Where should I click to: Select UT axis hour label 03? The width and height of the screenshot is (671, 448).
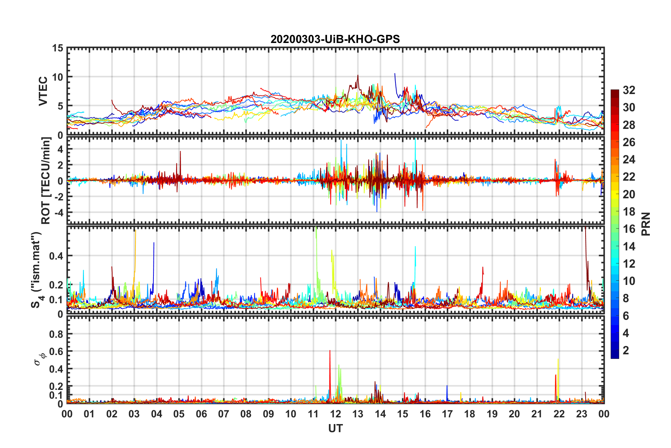[134, 414]
